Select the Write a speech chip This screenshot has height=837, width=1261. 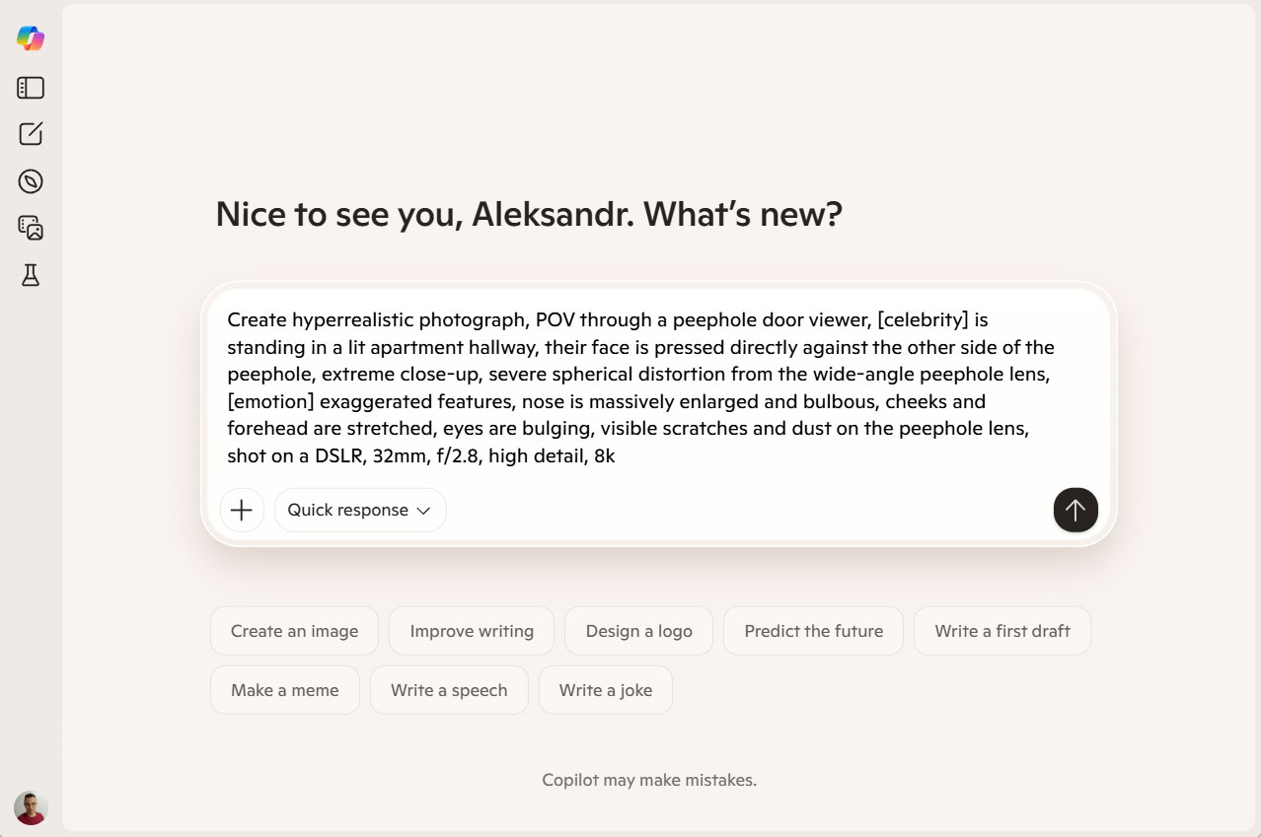(449, 690)
